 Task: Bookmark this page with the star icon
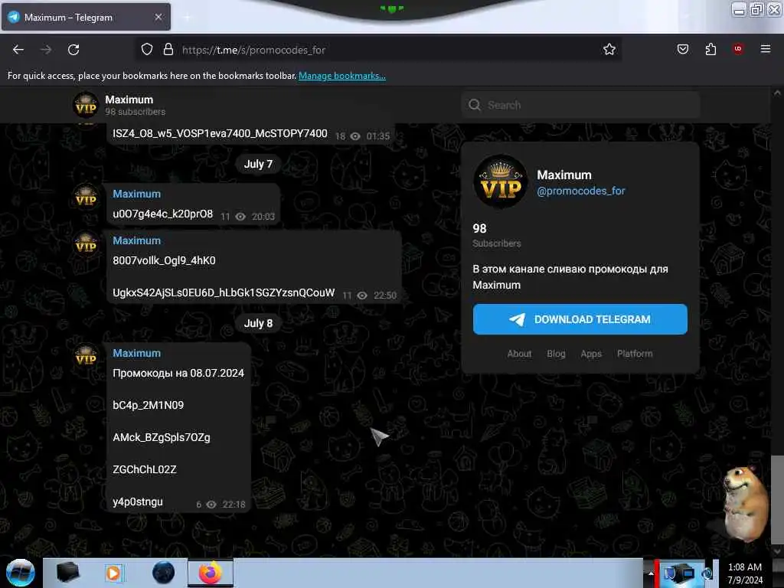609,50
